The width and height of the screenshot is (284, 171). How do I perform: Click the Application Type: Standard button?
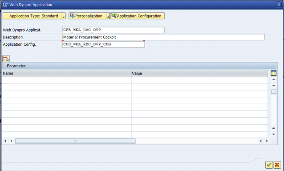32,16
